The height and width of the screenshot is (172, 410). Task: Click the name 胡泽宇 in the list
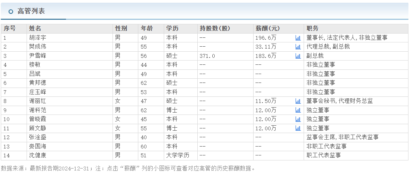pyautogui.click(x=37, y=38)
